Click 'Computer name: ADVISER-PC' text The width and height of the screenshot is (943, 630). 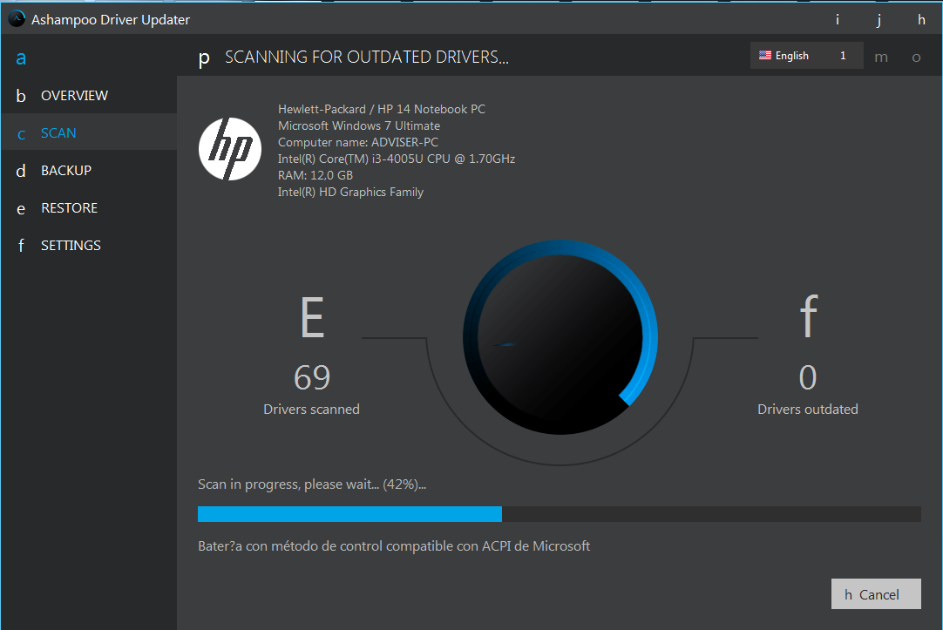pyautogui.click(x=358, y=143)
